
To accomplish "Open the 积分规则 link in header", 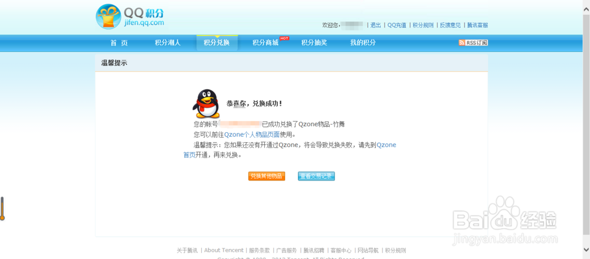I will click(x=423, y=25).
